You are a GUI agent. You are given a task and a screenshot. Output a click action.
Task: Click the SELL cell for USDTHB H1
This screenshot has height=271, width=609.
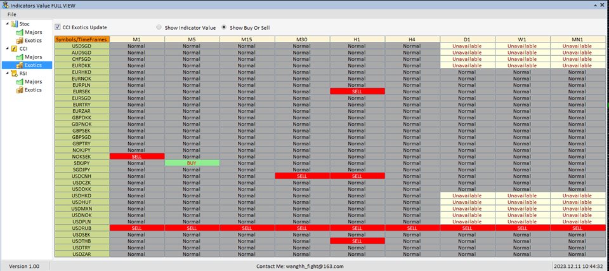[x=357, y=241]
